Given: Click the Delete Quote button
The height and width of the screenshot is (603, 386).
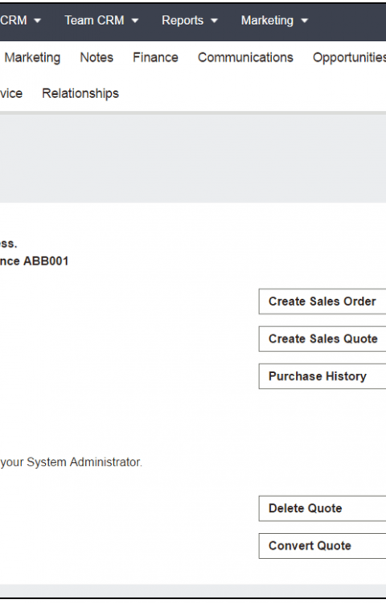Looking at the screenshot, I should pyautogui.click(x=322, y=508).
